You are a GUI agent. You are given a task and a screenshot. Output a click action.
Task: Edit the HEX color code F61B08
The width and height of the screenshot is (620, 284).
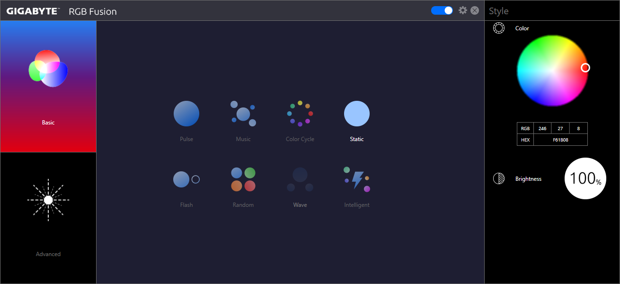click(x=560, y=140)
